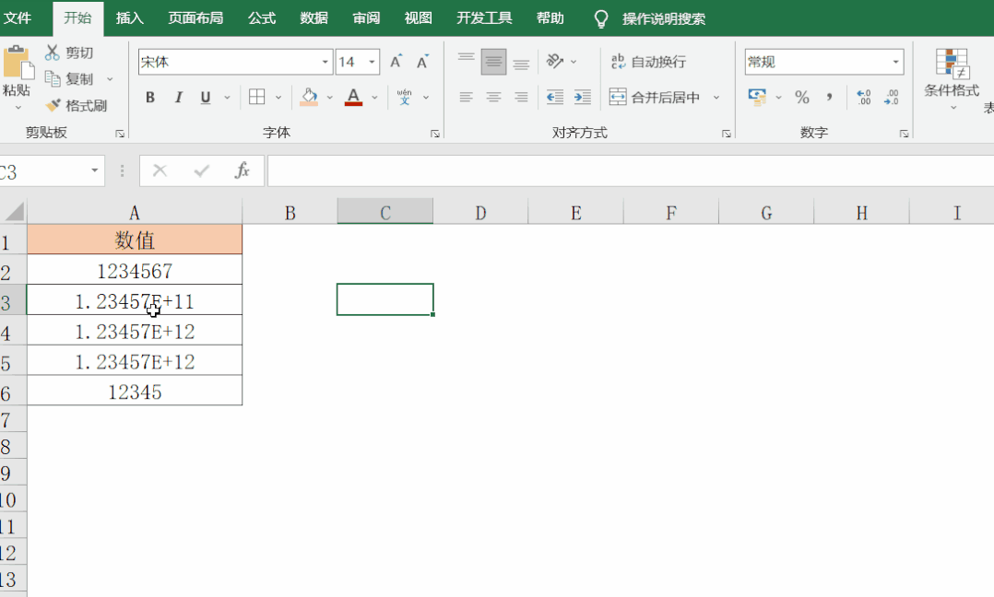Select cell containing 1234567
This screenshot has height=597, width=994.
pos(135,271)
